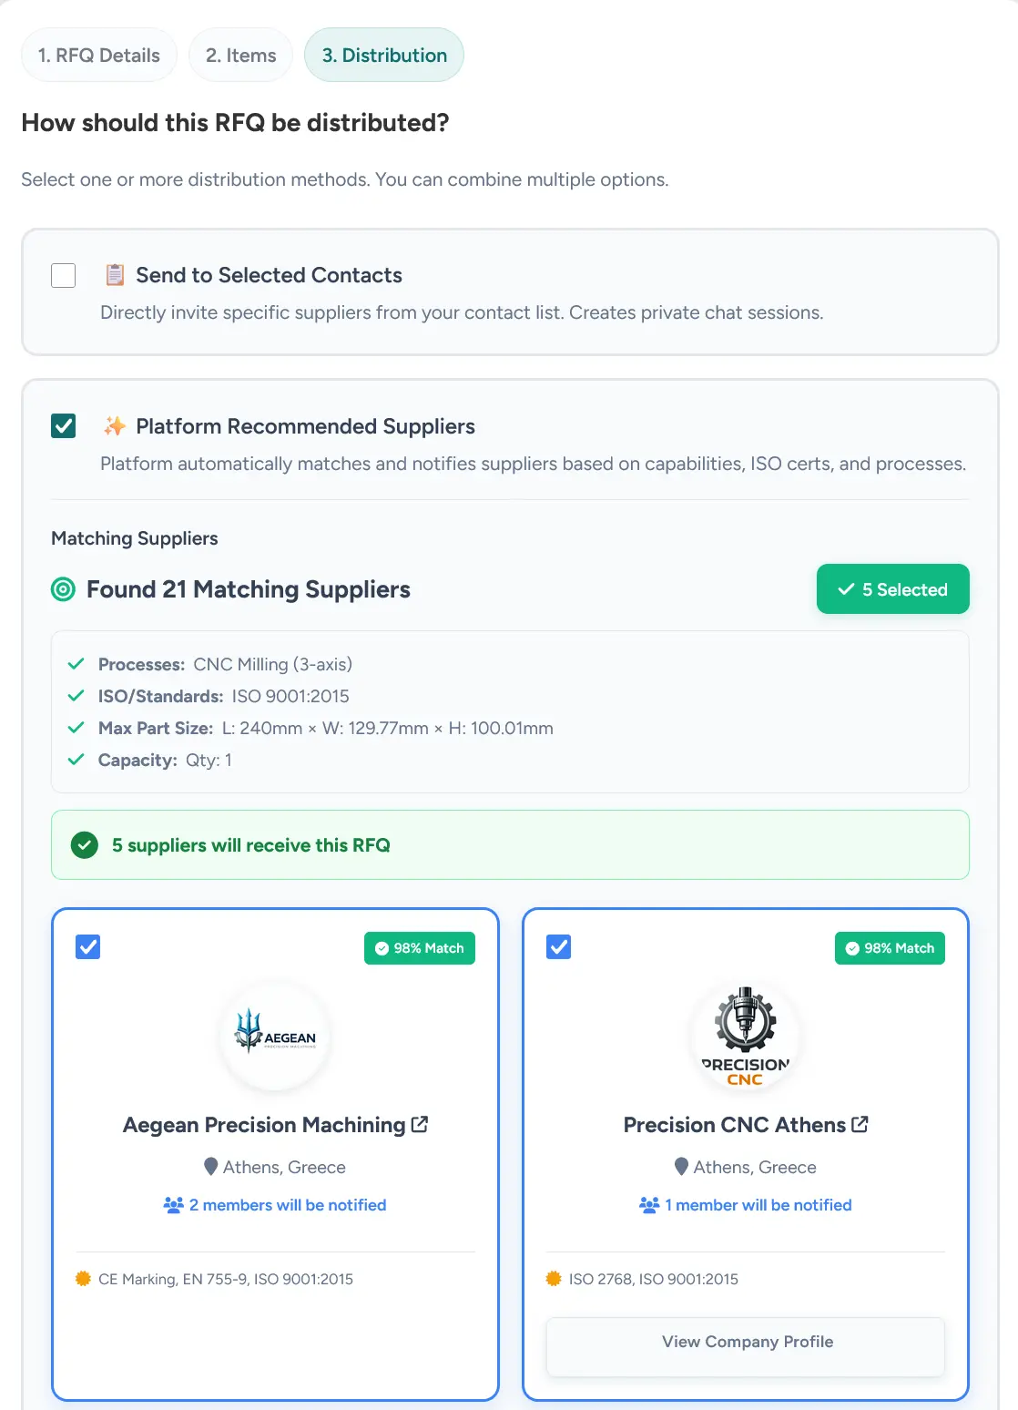Click the Precision CNC gear logo
Screen dimensions: 1018x1410
pyautogui.click(x=746, y=1036)
